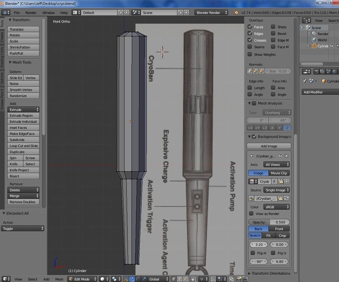
Task: Open Render properties camera tab
Action: 316,71
